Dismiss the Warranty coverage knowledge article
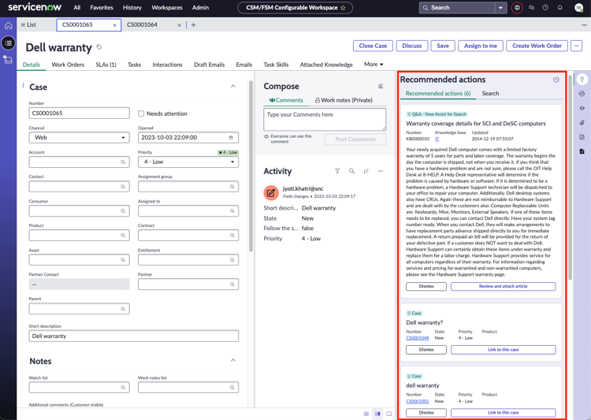 point(426,287)
